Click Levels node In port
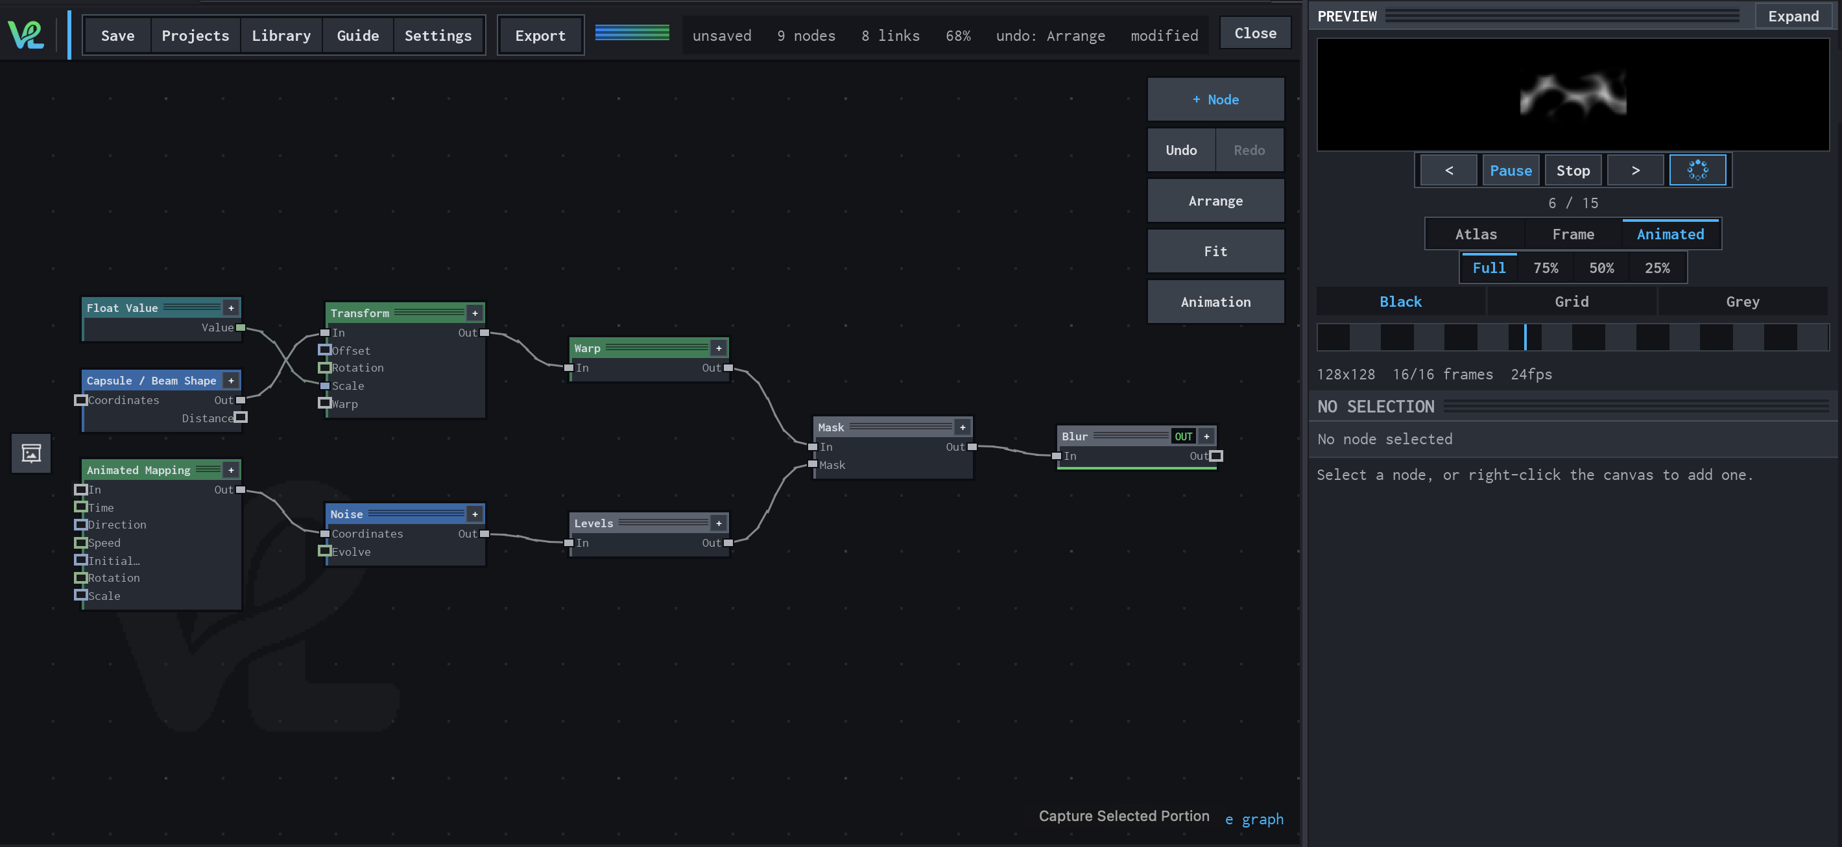The width and height of the screenshot is (1842, 847). click(x=568, y=543)
